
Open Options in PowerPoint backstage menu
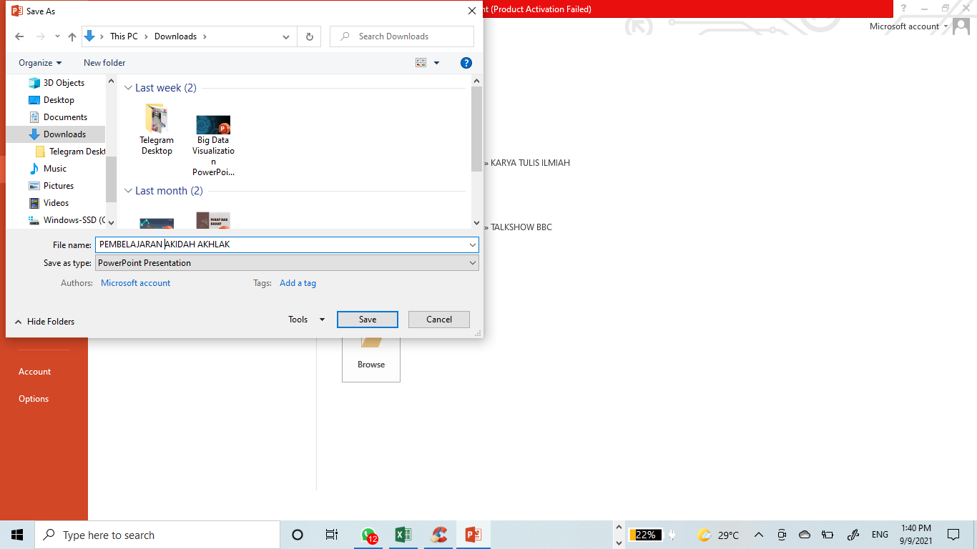tap(34, 399)
